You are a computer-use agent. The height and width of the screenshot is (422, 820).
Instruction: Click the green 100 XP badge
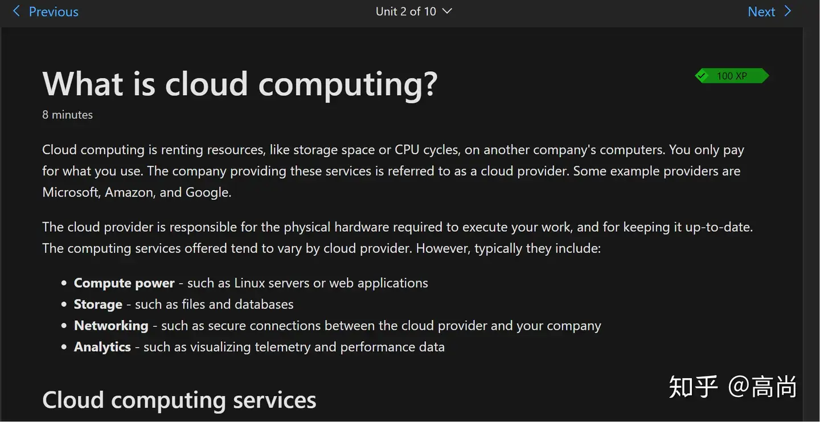tap(732, 76)
